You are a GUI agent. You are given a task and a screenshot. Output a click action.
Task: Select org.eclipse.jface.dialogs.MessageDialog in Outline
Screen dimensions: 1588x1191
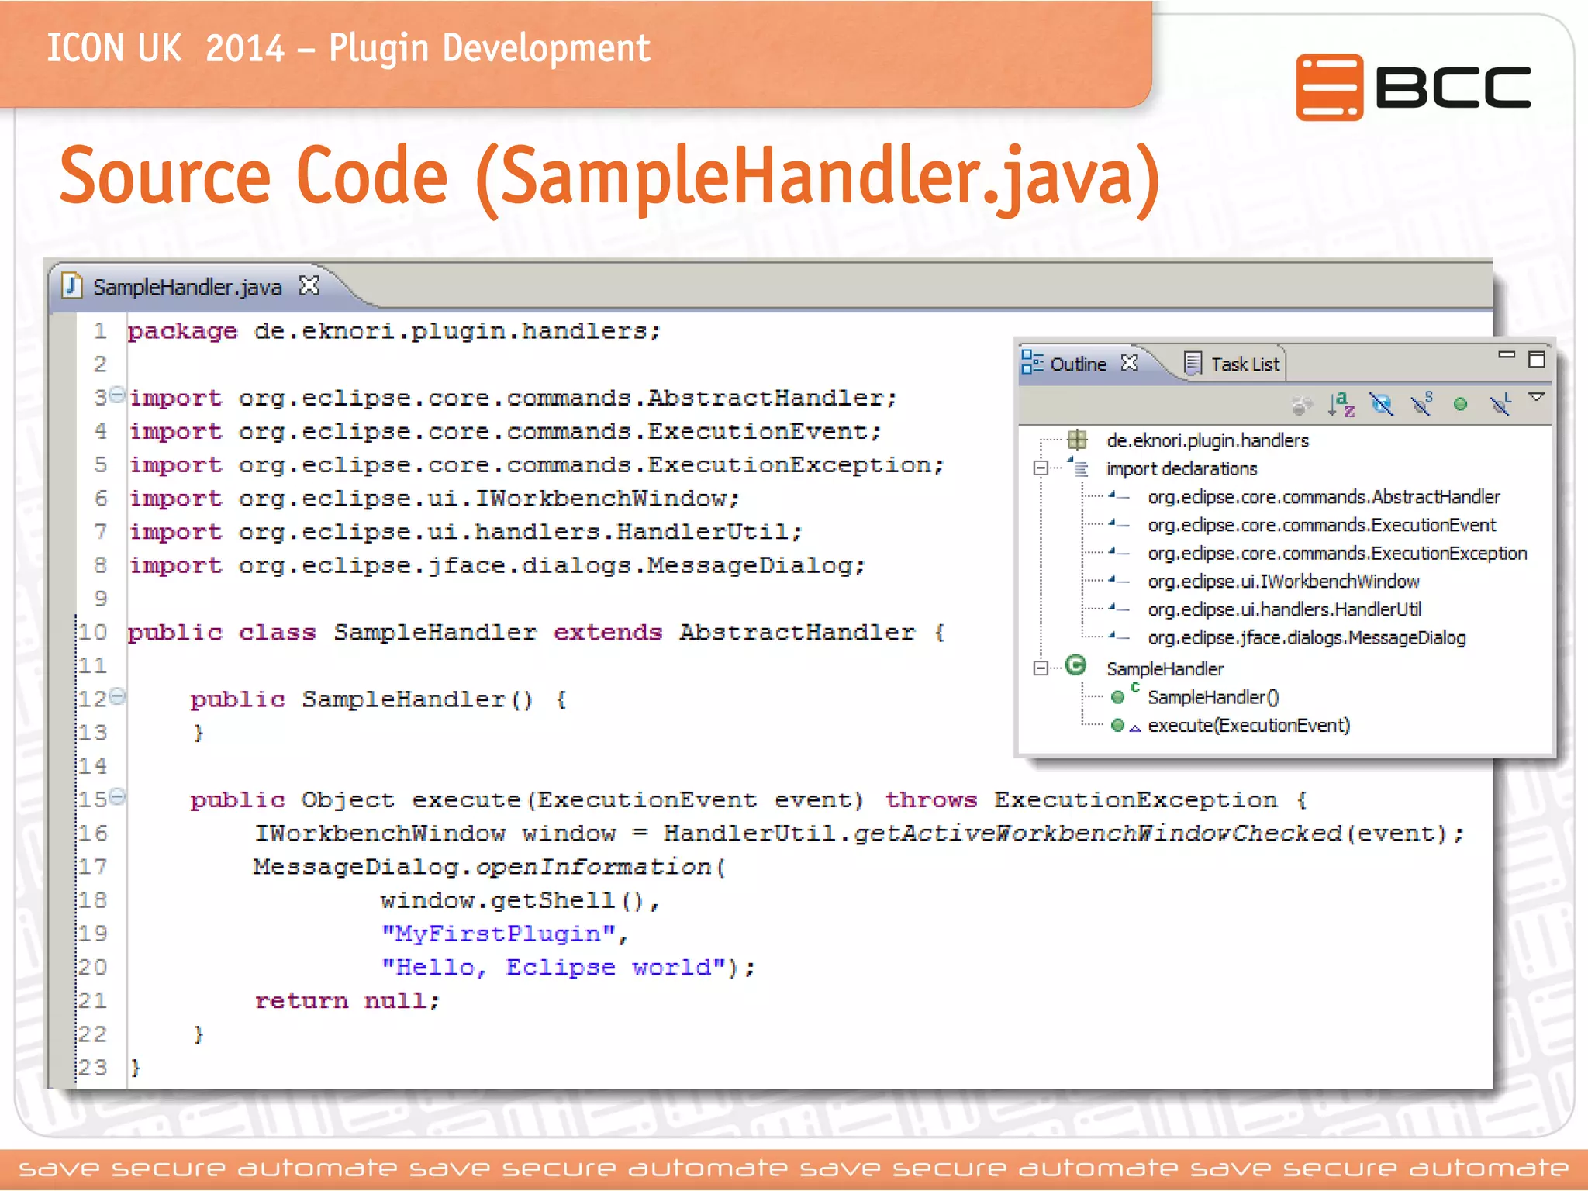(x=1307, y=638)
